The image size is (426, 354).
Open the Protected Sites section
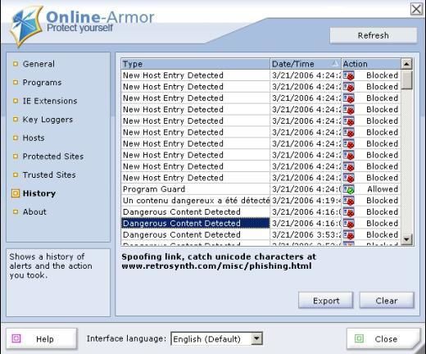(53, 157)
